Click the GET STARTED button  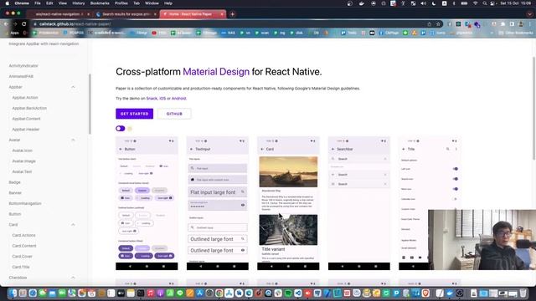(134, 114)
